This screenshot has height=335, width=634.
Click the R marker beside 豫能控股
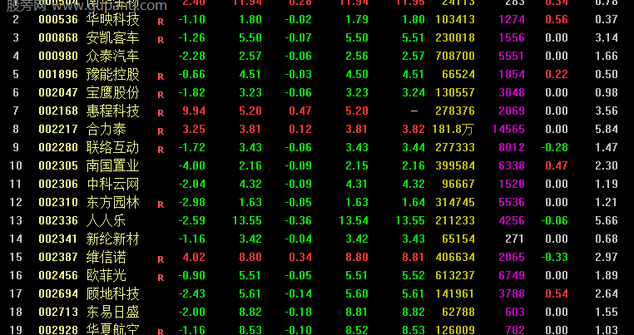click(x=161, y=76)
